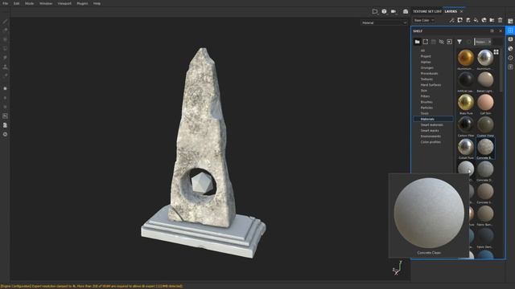Select the Projection tool
Viewport: 515px width, 289px height.
[x=5, y=39]
